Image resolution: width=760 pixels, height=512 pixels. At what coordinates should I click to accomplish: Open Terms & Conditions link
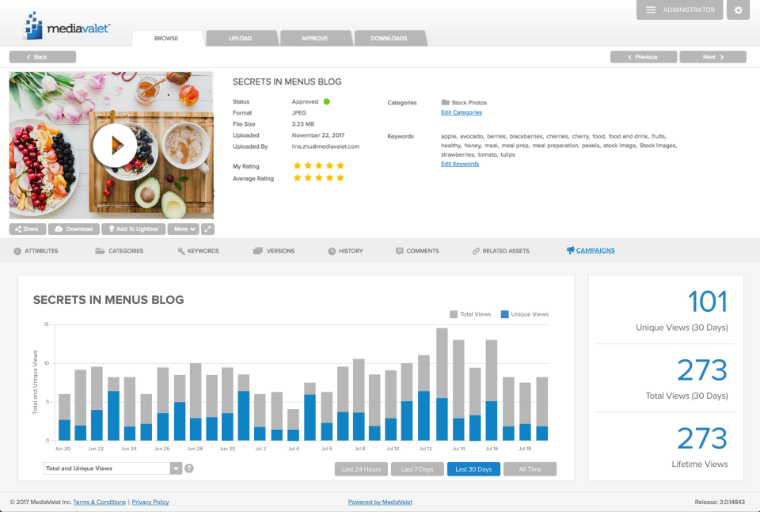(x=100, y=503)
